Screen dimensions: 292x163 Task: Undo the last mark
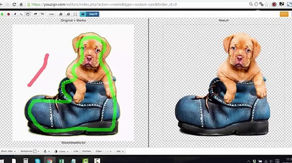[x=35, y=14]
